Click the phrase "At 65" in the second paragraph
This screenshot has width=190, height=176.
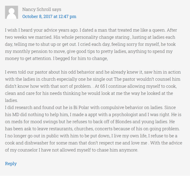click(100, 86)
